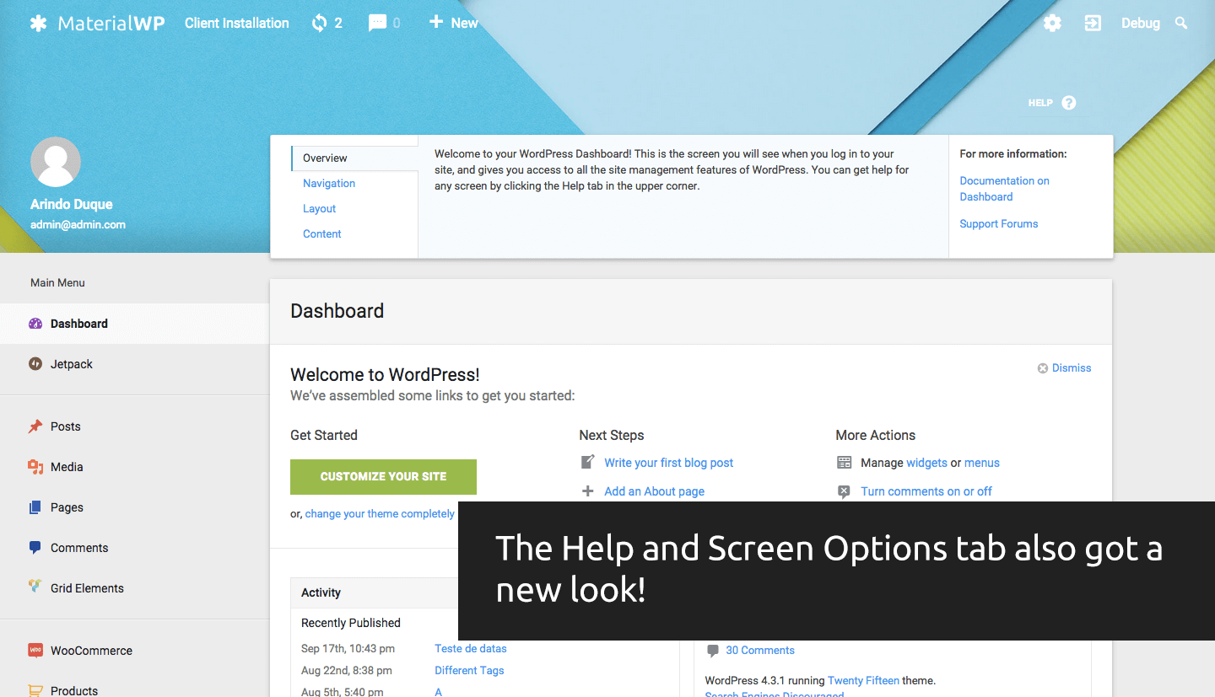Click the Dismiss link

[x=1072, y=368]
